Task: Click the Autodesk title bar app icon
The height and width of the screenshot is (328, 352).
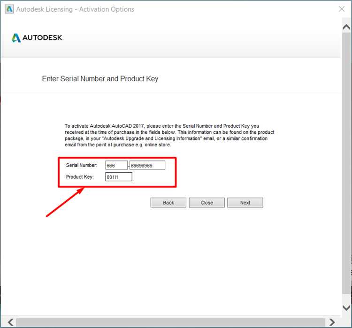Action: pos(9,9)
